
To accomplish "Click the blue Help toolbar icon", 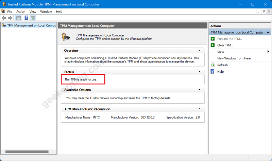I will (27, 18).
